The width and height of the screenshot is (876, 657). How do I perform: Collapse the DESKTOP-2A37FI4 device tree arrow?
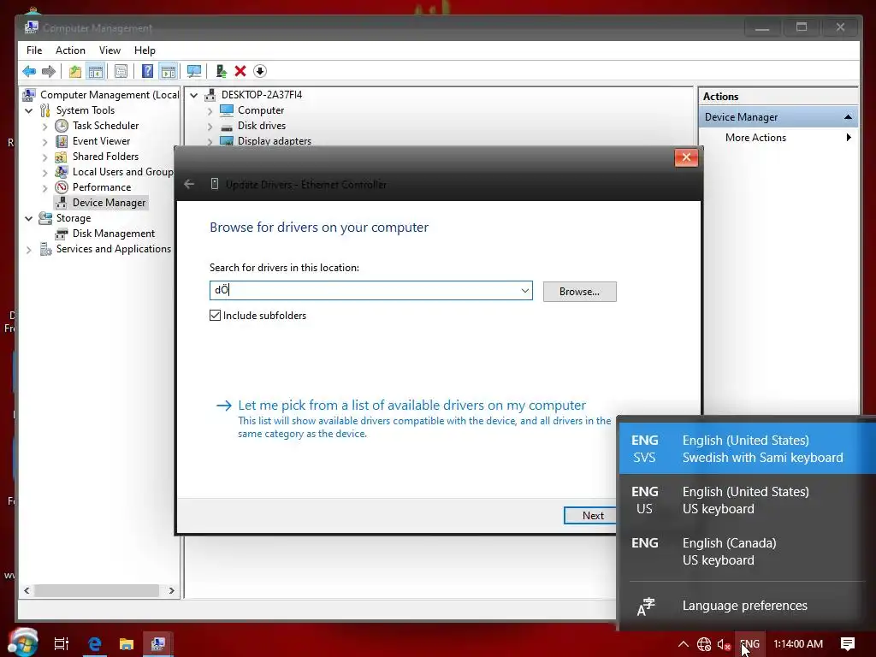[x=194, y=95]
